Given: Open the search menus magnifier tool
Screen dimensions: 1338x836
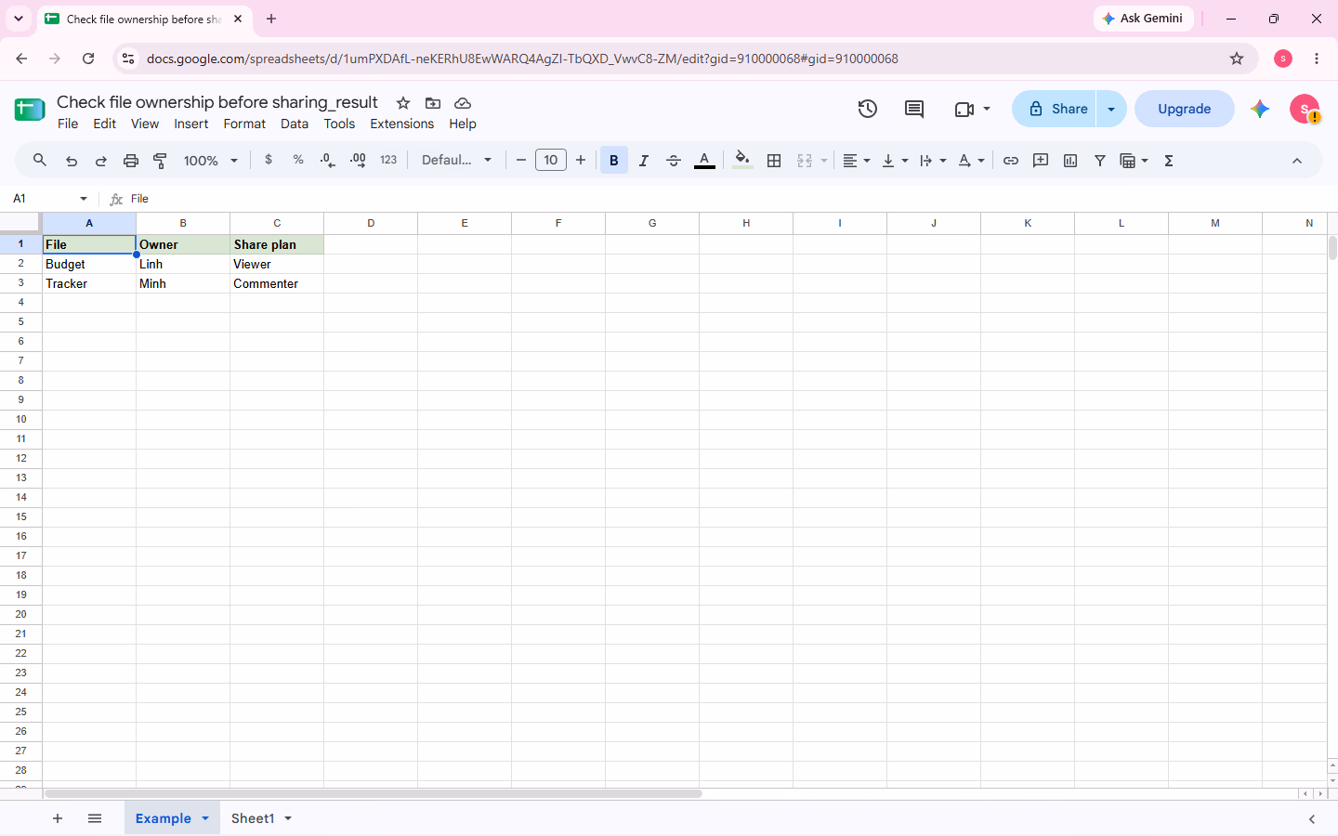Looking at the screenshot, I should [x=40, y=161].
